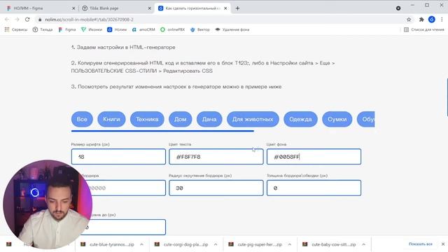Close the НОЛИМ Figma tab
Screen dimensions: 448x252
73,8
